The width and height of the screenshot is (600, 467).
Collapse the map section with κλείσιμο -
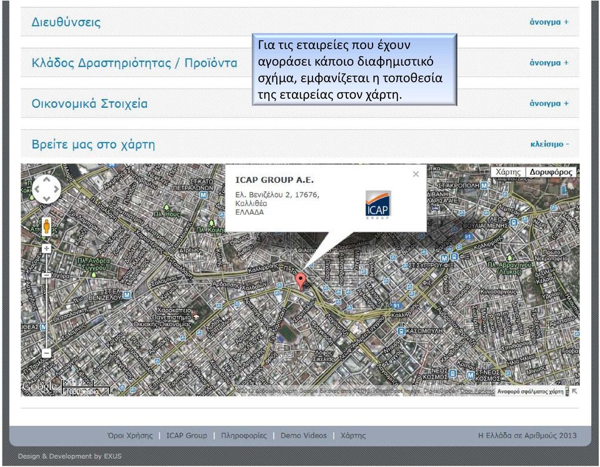(x=549, y=144)
